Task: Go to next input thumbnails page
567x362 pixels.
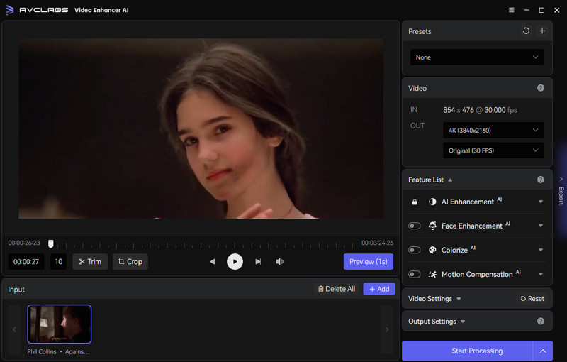Action: (x=386, y=329)
